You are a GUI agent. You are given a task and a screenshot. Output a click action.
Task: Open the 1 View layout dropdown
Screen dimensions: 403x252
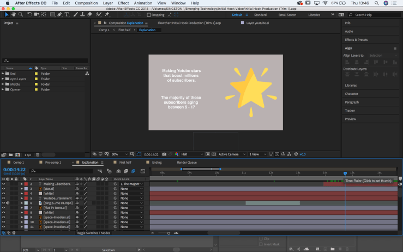pyautogui.click(x=257, y=154)
